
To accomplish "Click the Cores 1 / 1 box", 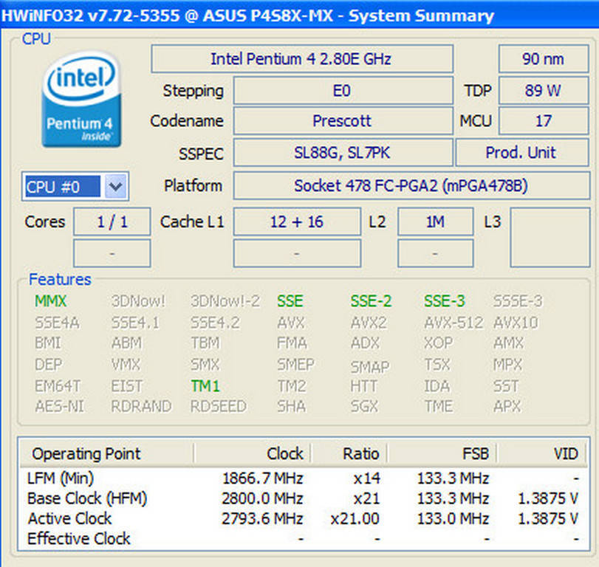I will [112, 221].
